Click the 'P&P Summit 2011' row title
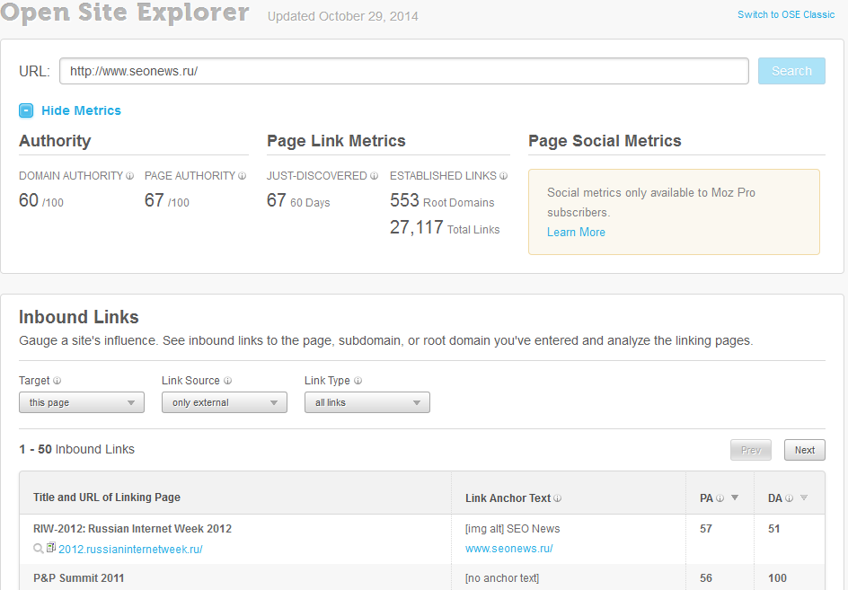Screen dimensions: 848x590 pos(78,578)
